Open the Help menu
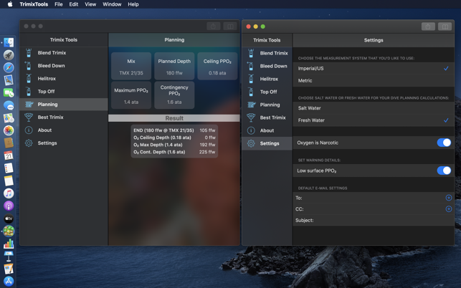The height and width of the screenshot is (288, 461). click(133, 4)
